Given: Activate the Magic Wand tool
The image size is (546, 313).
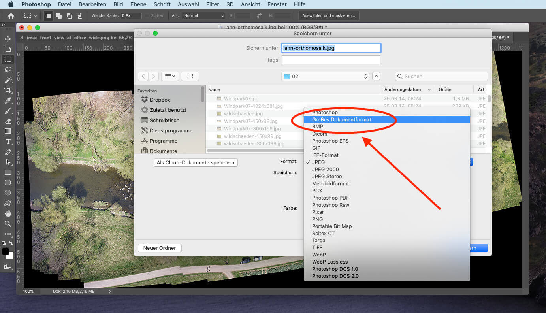Looking at the screenshot, I should point(8,80).
